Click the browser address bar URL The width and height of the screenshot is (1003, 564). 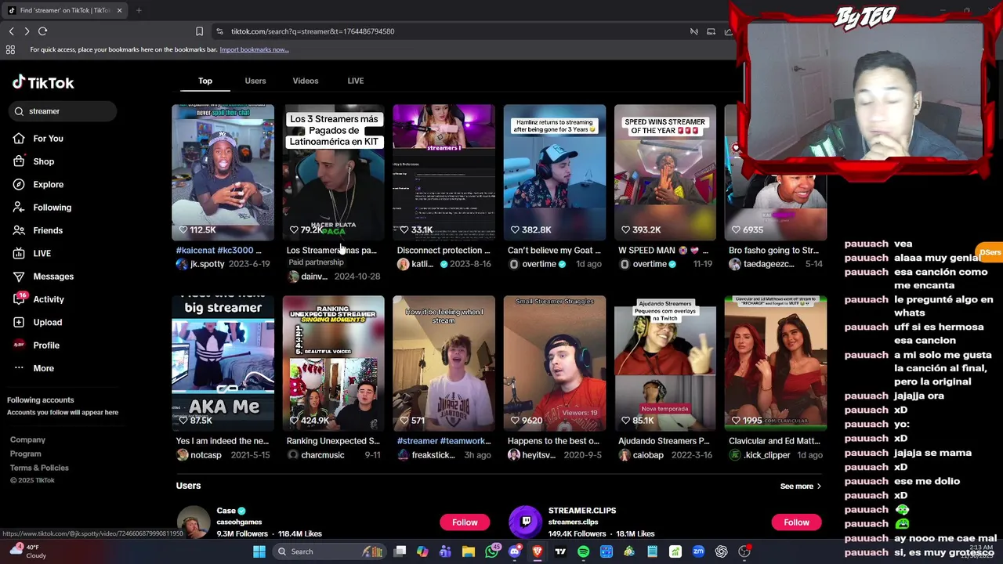click(313, 31)
